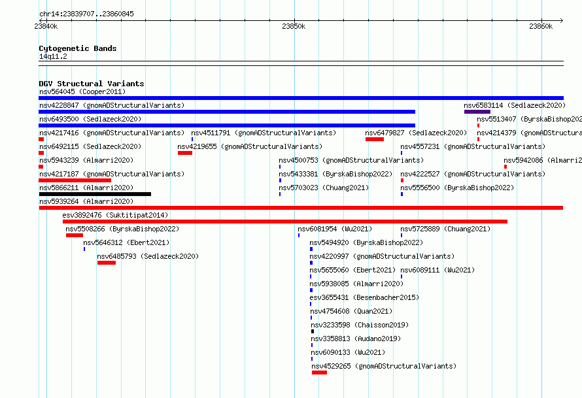Click the 23840k ruler position label
This screenshot has height=398, width=582.
46,26
